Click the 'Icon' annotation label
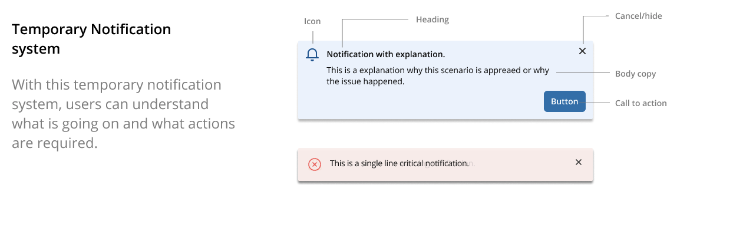 312,21
